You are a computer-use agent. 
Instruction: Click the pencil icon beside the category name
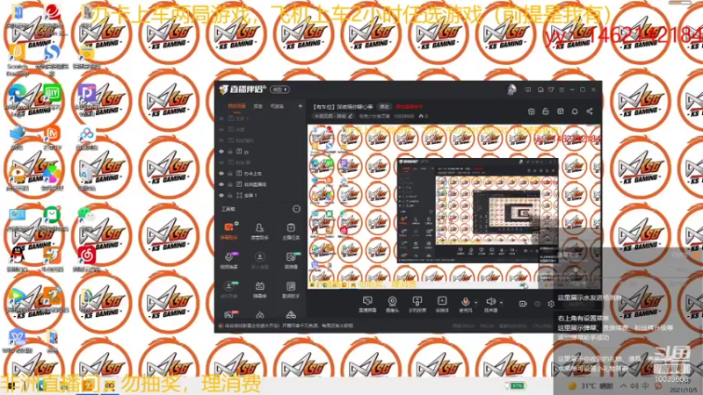(350, 116)
